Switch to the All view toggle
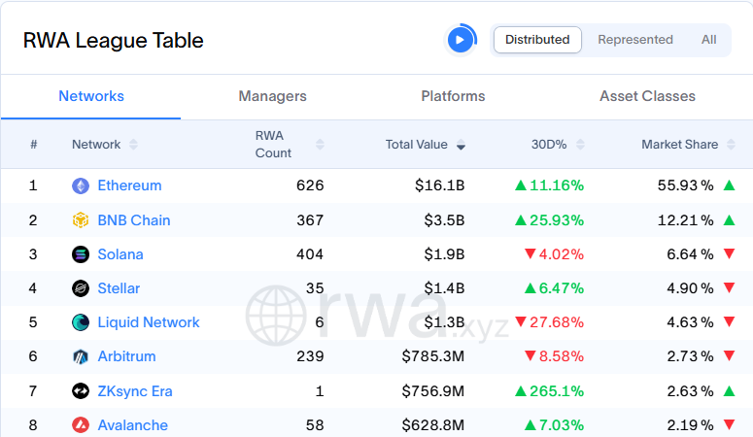 (x=709, y=40)
